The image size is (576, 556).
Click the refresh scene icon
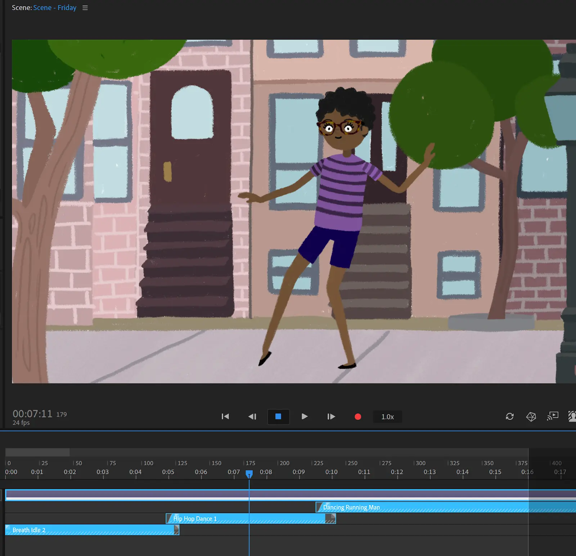pyautogui.click(x=509, y=417)
